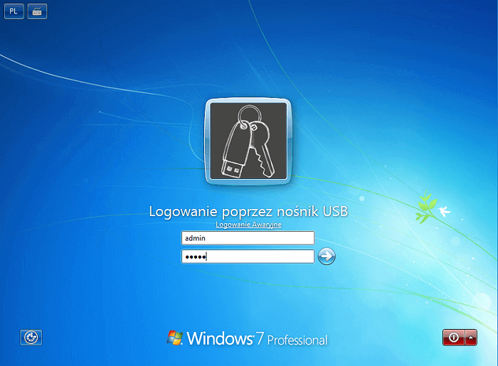The width and height of the screenshot is (498, 366).
Task: Click the key ring in the account picture
Action: click(x=250, y=117)
